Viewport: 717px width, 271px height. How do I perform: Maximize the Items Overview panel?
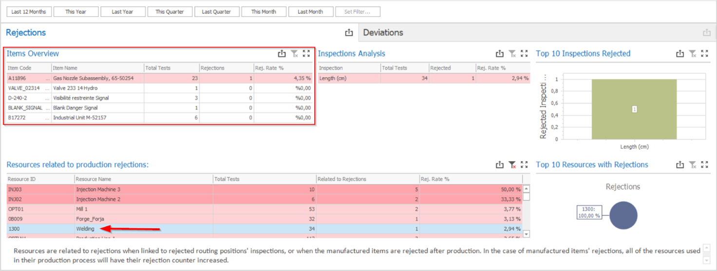(x=306, y=54)
